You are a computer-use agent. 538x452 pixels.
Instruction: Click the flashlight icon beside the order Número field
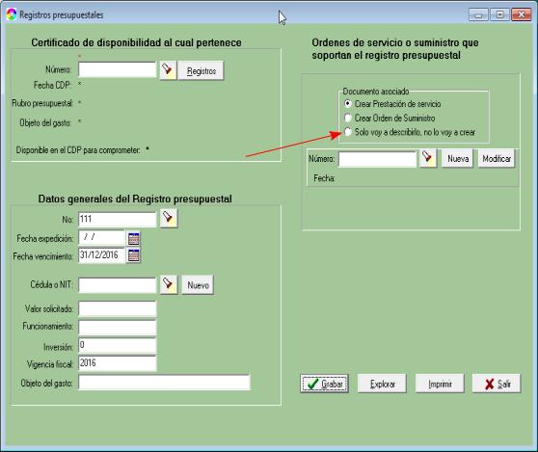click(x=428, y=158)
